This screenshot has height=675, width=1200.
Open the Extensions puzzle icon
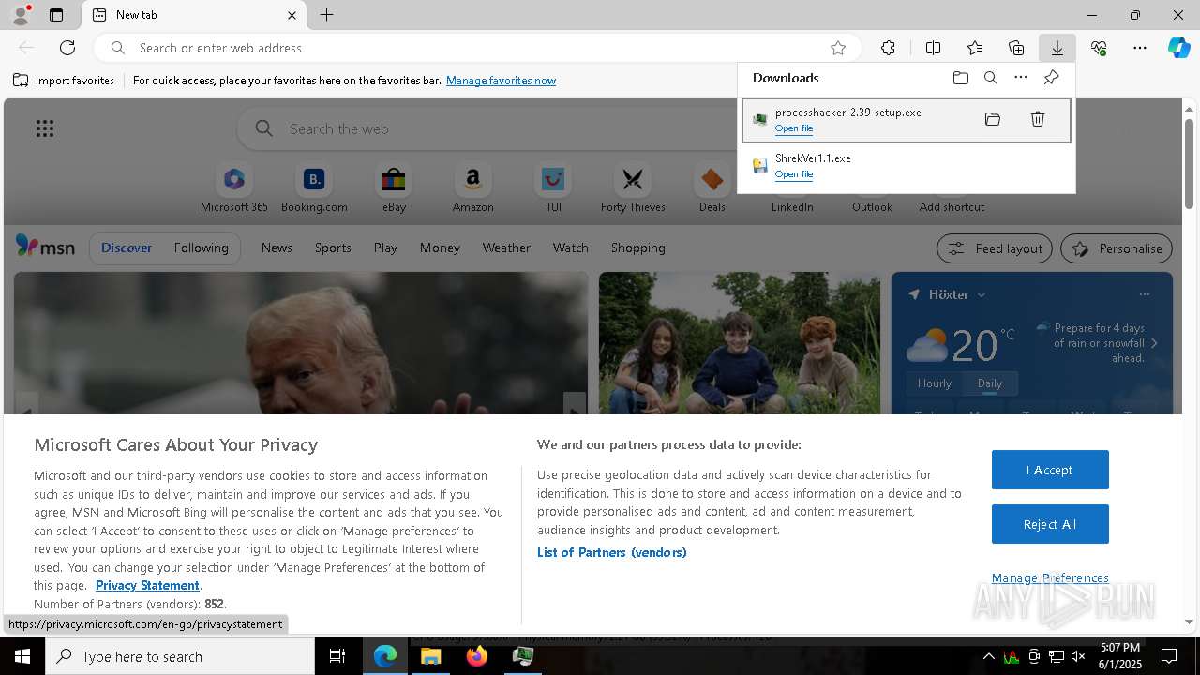[x=888, y=48]
